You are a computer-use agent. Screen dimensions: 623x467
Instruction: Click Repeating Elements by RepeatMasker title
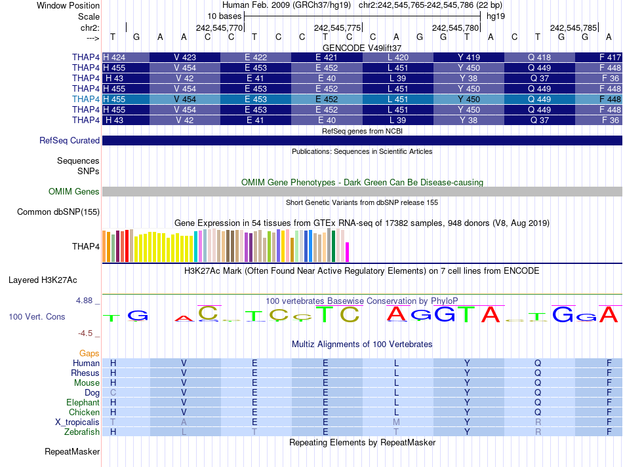363,442
